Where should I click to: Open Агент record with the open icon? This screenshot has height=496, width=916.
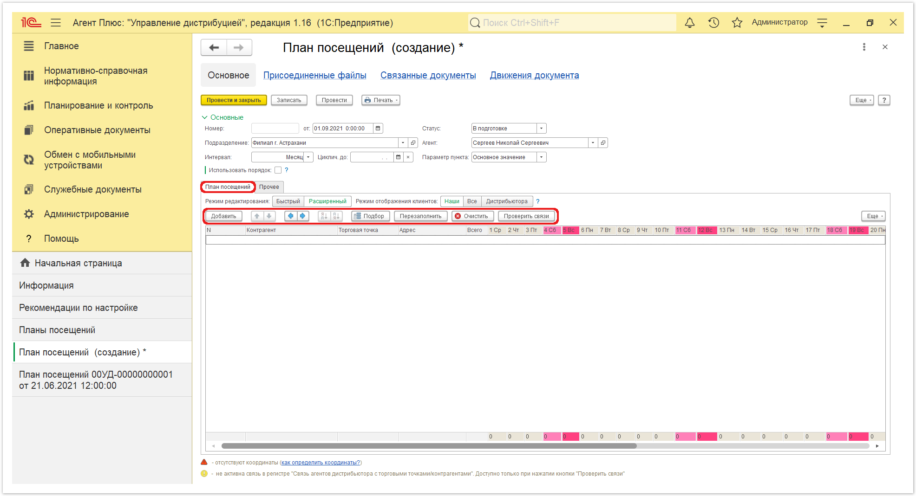[603, 143]
